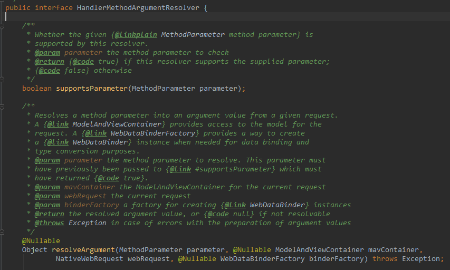Click the 'boolean' return type keyword
This screenshot has width=450, height=270.
pos(37,89)
